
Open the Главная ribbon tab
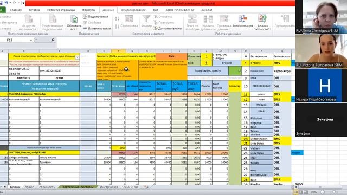point(16,10)
